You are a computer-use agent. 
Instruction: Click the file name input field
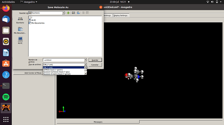tap(64, 60)
